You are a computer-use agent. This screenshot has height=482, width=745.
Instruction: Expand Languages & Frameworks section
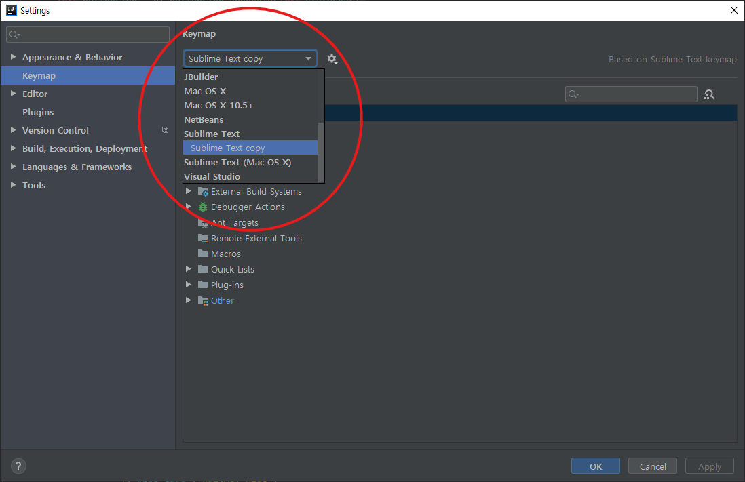14,167
